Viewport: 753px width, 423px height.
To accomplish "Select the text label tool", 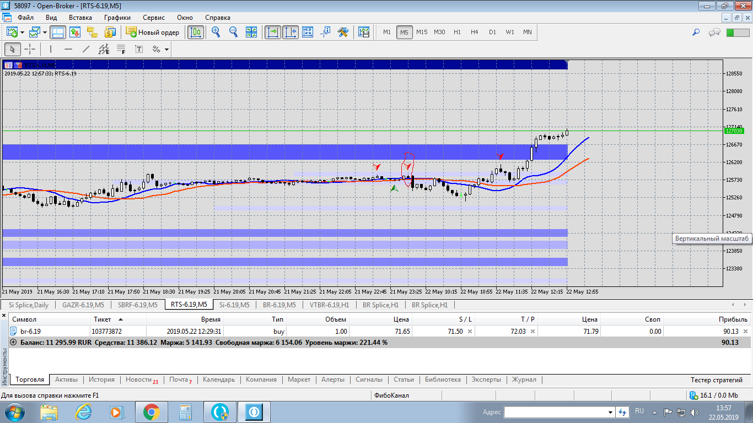I will pos(139,49).
